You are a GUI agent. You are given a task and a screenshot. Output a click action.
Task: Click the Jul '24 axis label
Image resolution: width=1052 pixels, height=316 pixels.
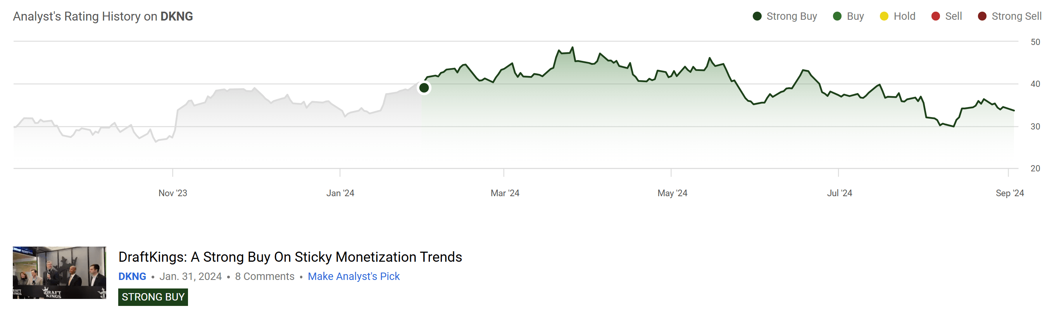pyautogui.click(x=840, y=193)
